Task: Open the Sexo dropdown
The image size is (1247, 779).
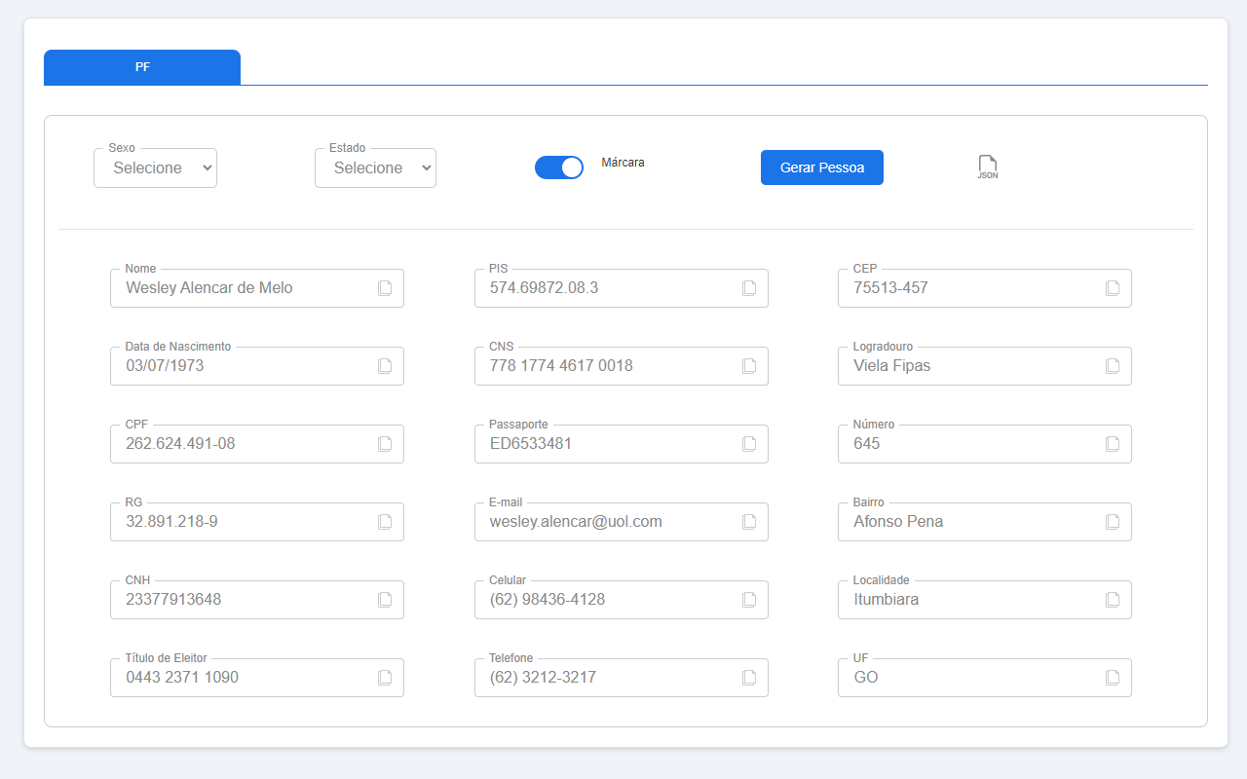Action: (156, 167)
